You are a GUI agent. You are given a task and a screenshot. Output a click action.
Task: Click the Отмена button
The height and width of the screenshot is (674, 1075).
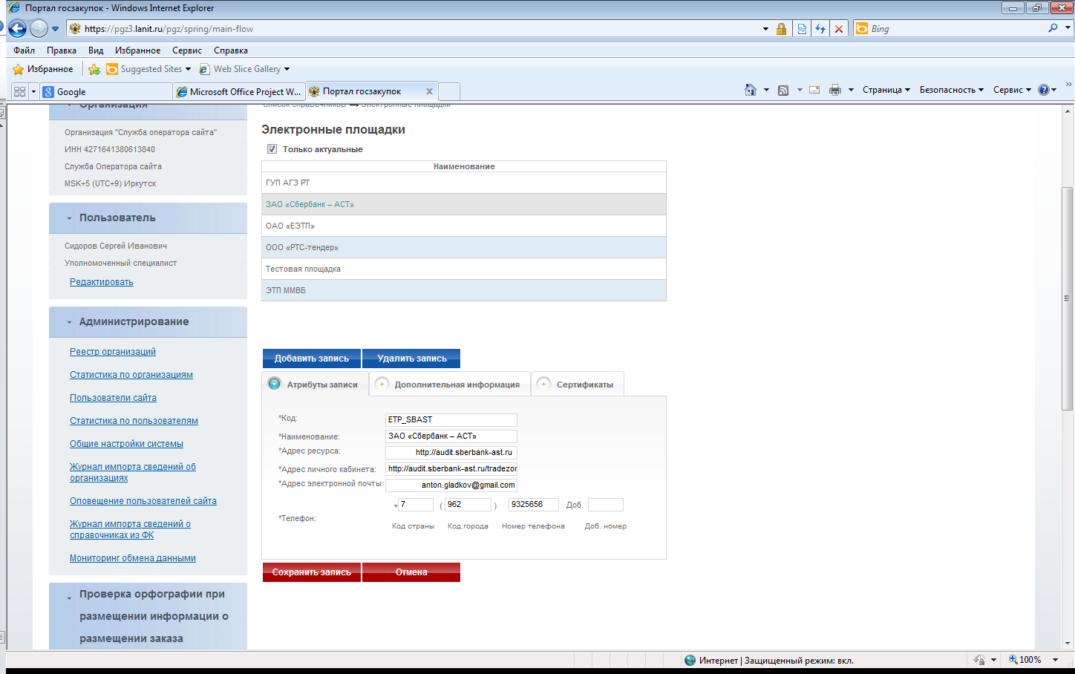point(411,572)
